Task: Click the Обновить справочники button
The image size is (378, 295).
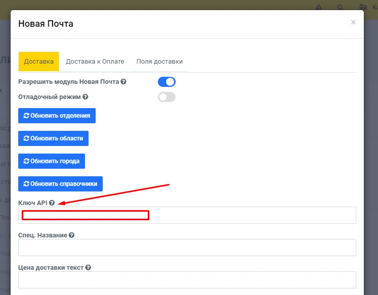Action: [60, 184]
